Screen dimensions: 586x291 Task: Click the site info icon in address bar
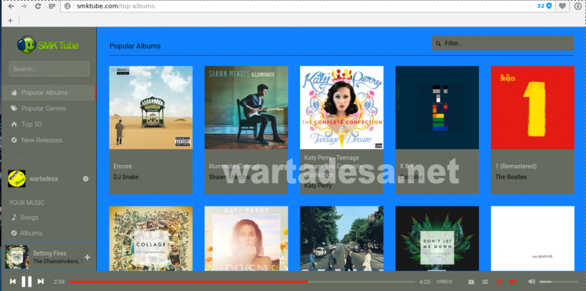point(68,6)
